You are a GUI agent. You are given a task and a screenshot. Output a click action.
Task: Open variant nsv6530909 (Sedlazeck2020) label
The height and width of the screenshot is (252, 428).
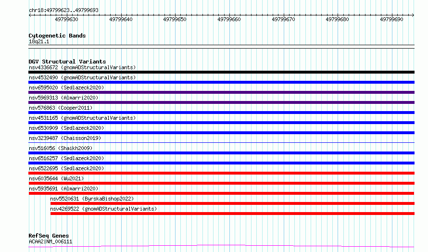tap(66, 128)
